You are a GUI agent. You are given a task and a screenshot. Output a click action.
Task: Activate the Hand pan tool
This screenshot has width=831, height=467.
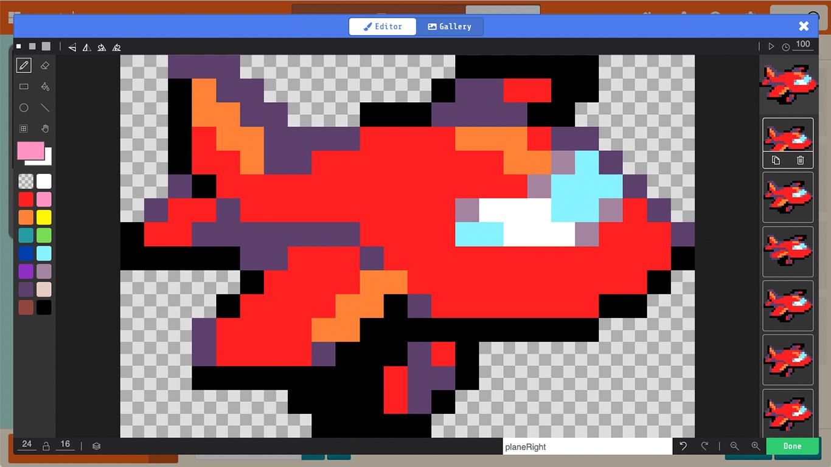tap(44, 128)
